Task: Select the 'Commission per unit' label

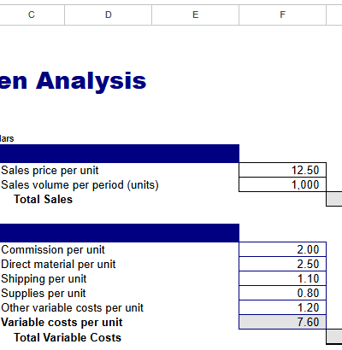Action: (x=53, y=250)
